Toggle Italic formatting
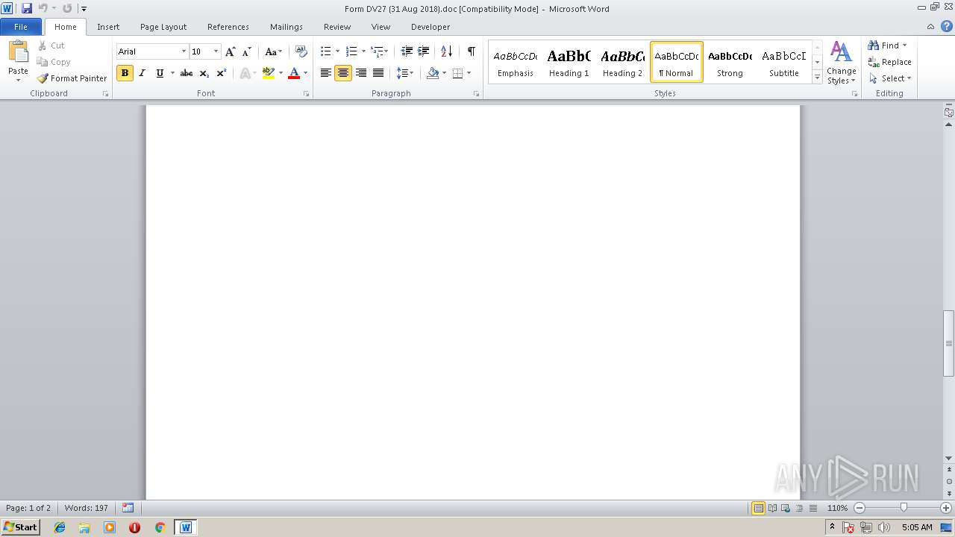 tap(142, 73)
